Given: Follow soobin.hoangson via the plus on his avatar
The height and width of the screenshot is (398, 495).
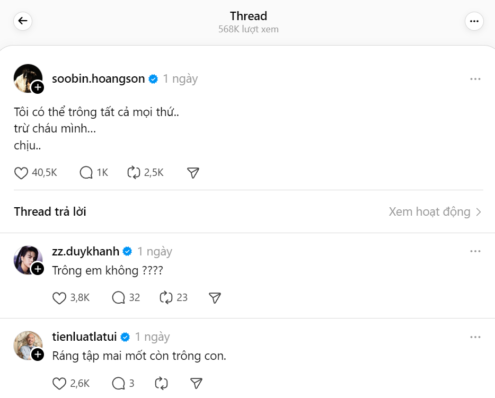Looking at the screenshot, I should point(37,87).
